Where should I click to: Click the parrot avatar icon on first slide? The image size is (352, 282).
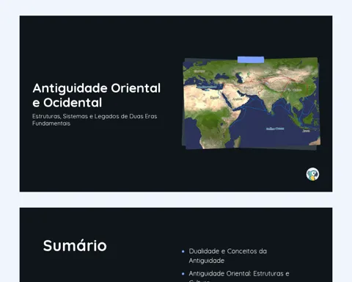coord(312,174)
